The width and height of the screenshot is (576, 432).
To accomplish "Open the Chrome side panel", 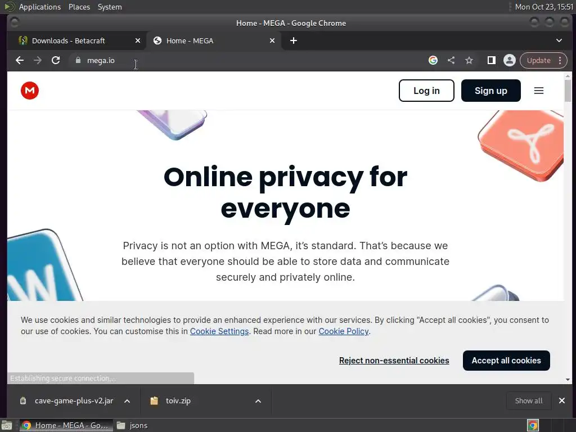I will point(491,60).
